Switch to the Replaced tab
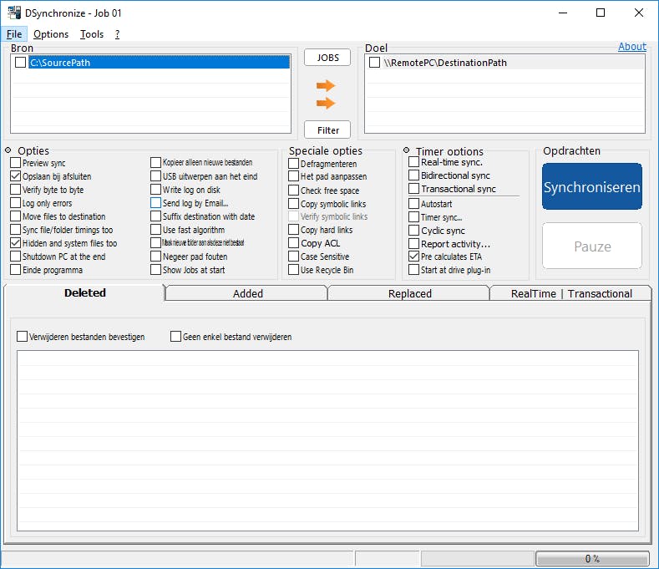Screen dimensions: 659x569 point(410,293)
